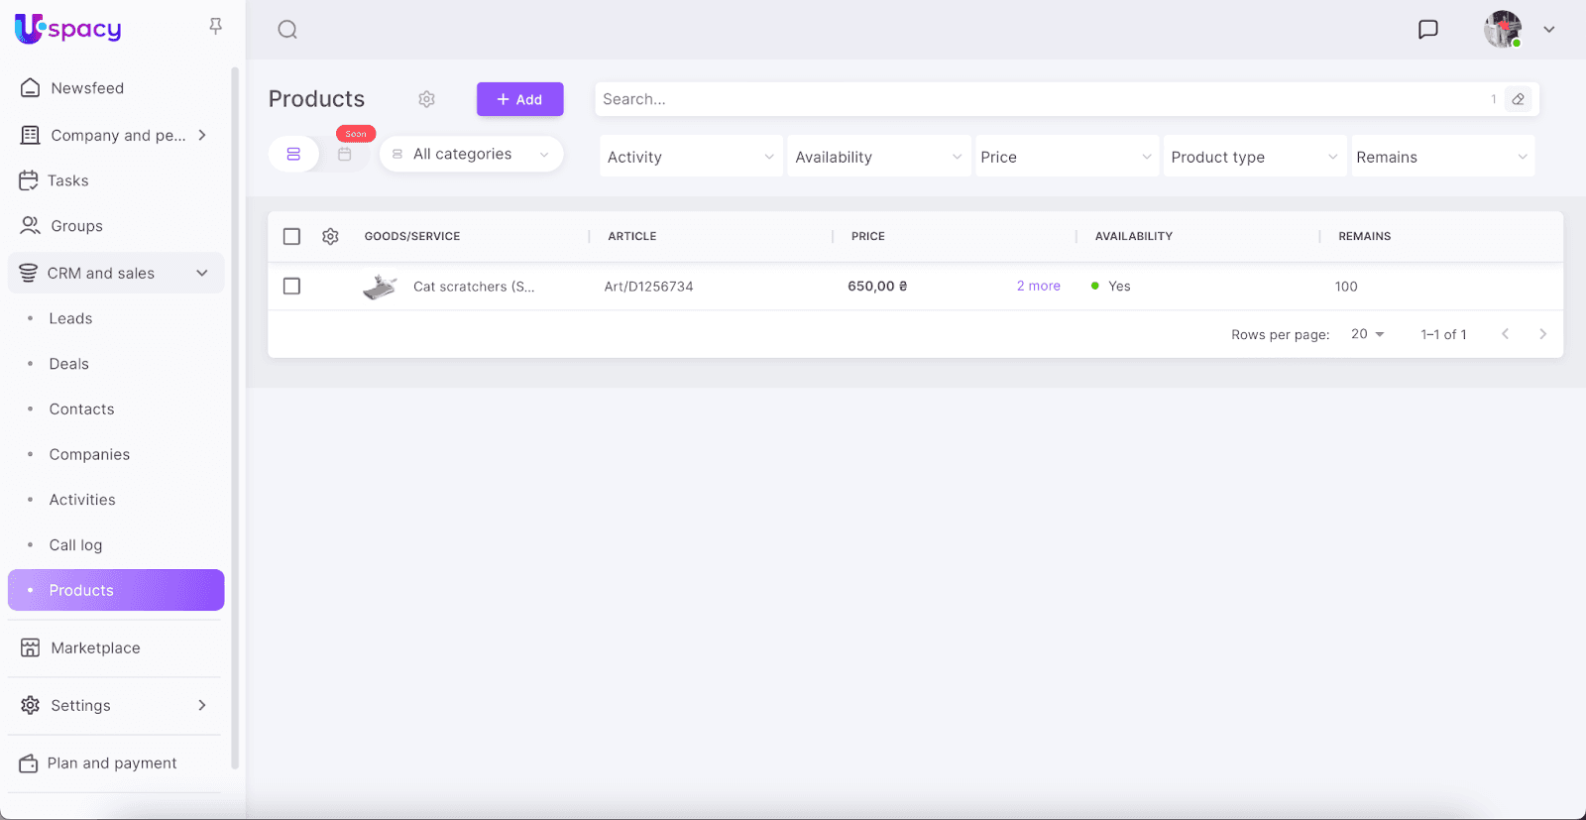
Task: Switch to the calendar view marked Soon
Action: (x=345, y=154)
